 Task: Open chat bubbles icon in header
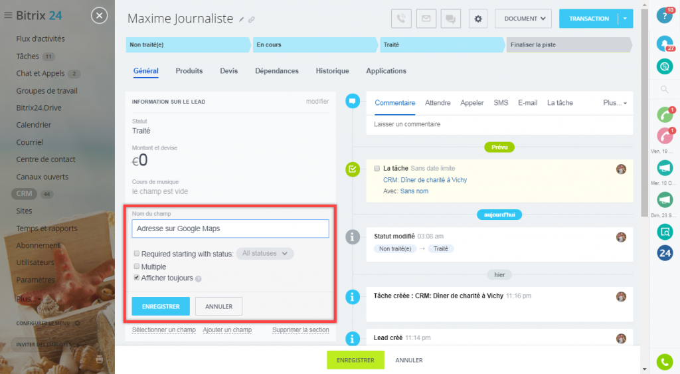pyautogui.click(x=451, y=19)
